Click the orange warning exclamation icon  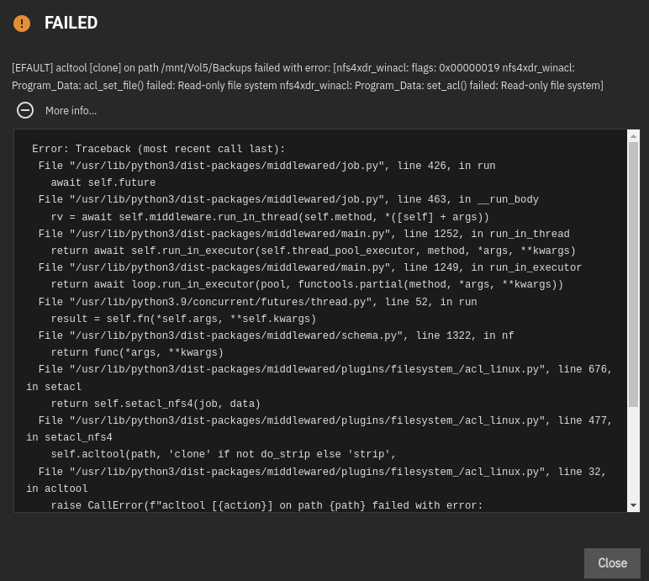pyautogui.click(x=22, y=24)
